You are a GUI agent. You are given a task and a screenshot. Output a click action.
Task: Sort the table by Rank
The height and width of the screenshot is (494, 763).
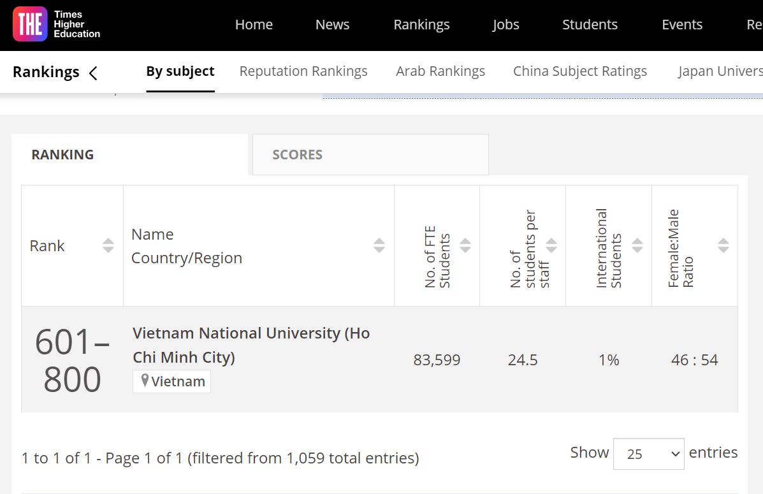[108, 245]
